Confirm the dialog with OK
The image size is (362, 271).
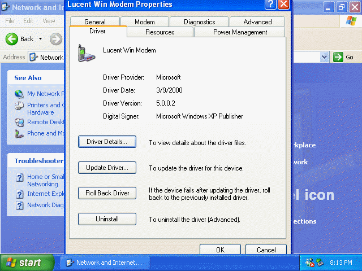click(x=220, y=250)
